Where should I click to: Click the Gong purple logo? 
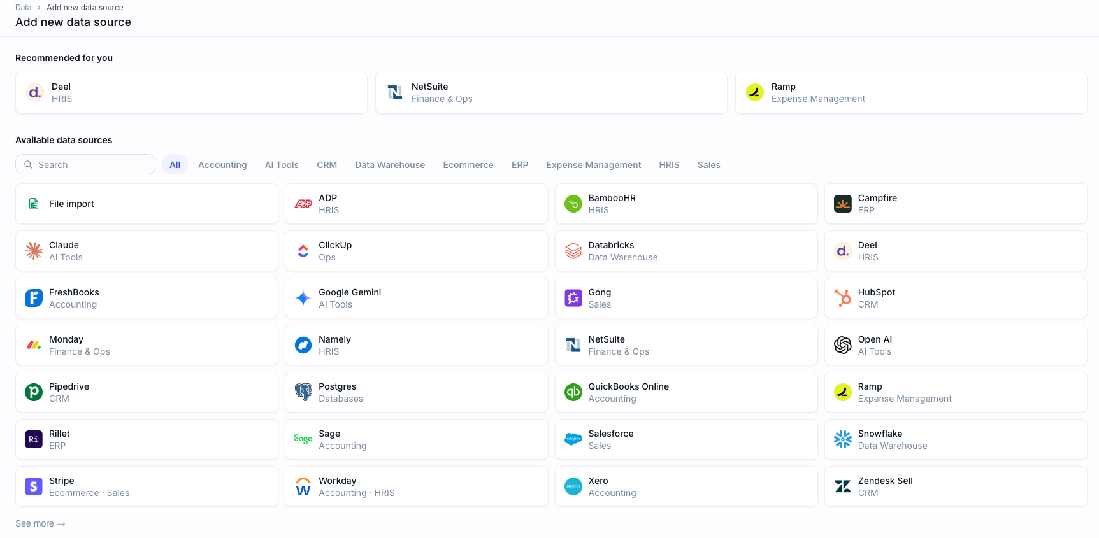pyautogui.click(x=573, y=298)
